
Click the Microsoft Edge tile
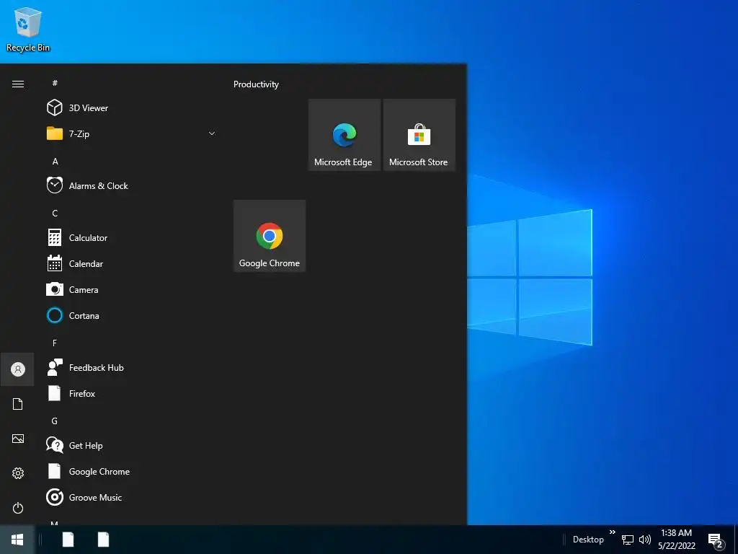(344, 135)
